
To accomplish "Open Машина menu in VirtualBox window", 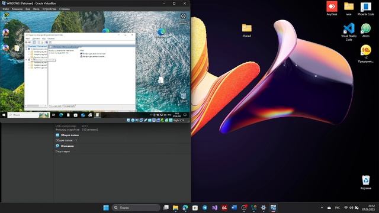I will 17,9.
